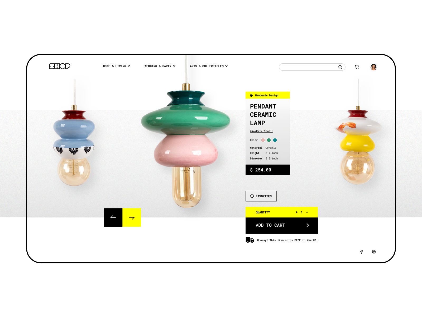Increase quantity with the plus sign
Image resolution: width=422 pixels, height=317 pixels.
tap(296, 212)
